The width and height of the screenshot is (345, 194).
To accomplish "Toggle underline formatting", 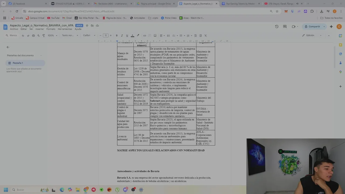I will tap(127, 36).
